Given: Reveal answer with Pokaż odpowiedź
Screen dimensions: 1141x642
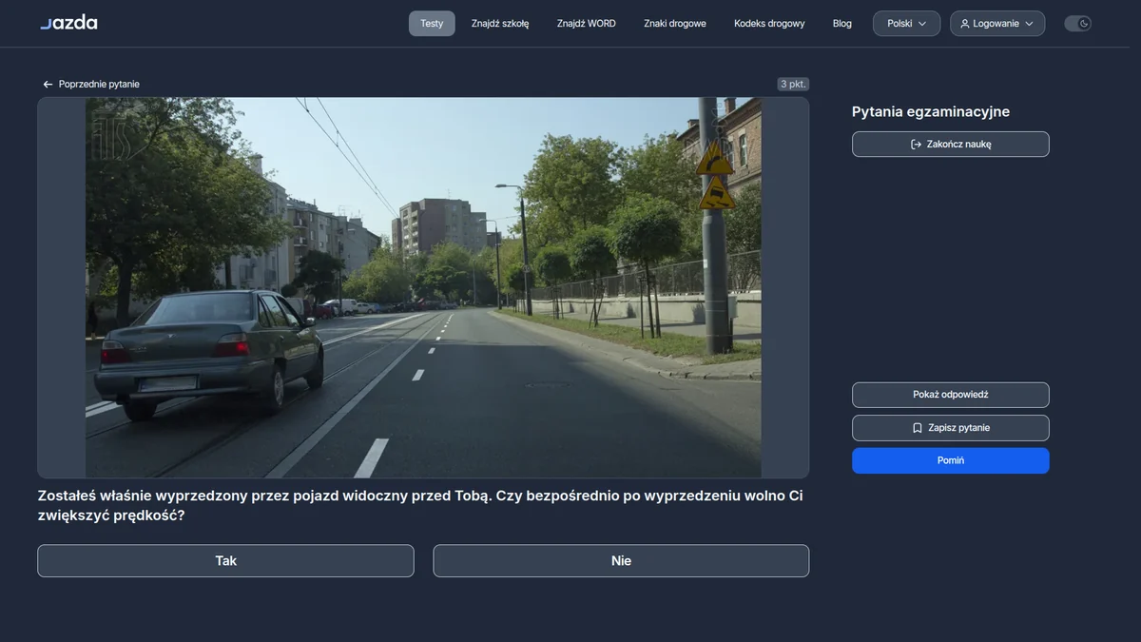Looking at the screenshot, I should pos(951,395).
